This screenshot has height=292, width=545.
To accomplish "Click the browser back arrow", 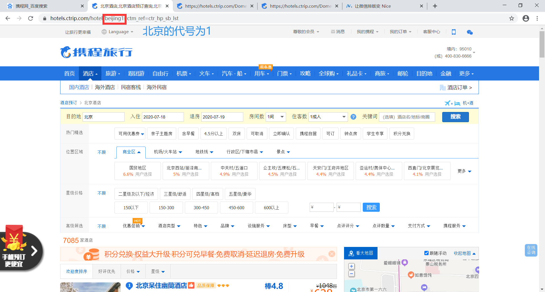I will pos(8,18).
